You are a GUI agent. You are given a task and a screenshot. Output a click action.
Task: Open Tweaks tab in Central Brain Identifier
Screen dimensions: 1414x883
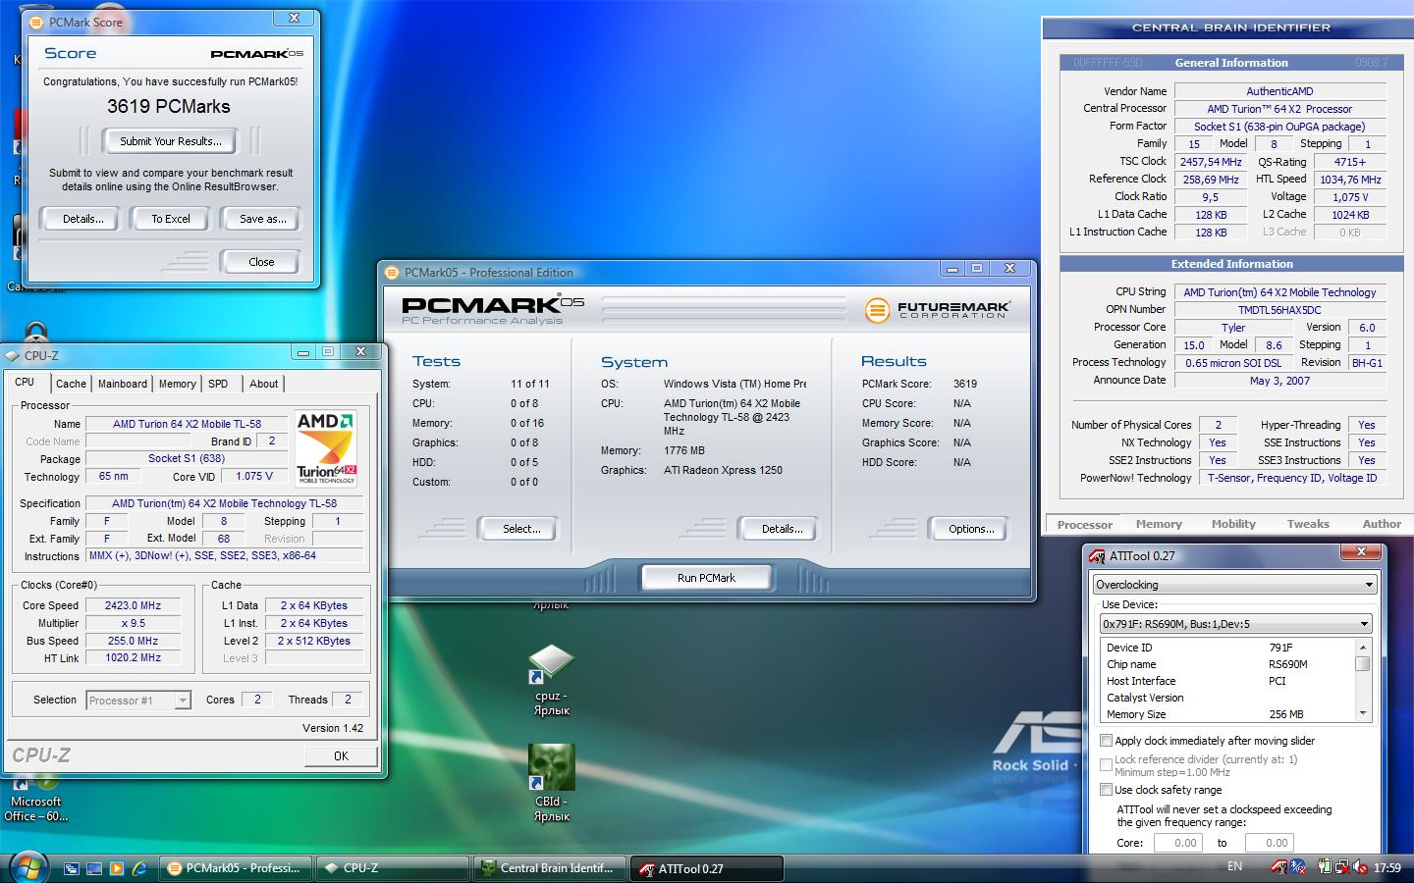1308,524
